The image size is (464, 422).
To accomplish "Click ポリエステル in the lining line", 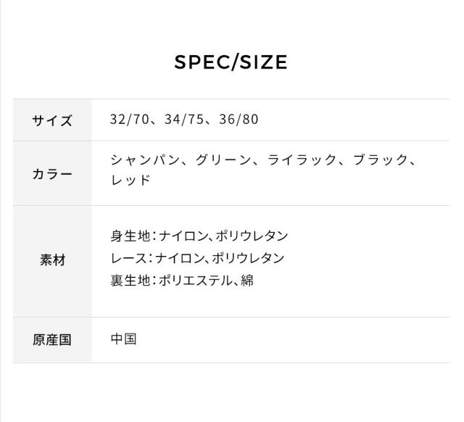I will (196, 281).
